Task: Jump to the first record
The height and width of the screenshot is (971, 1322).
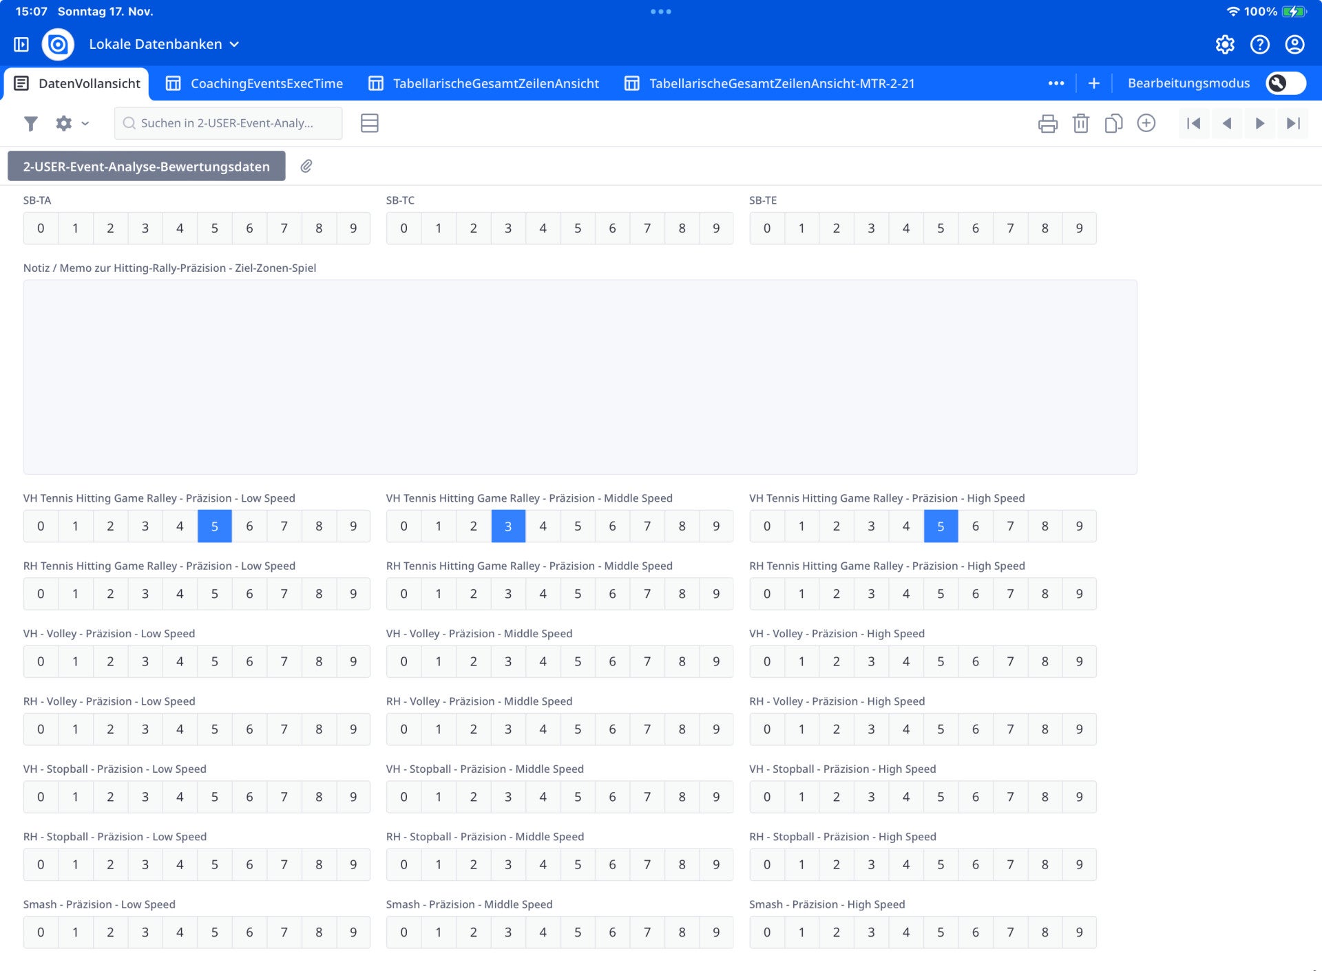Action: 1193,123
